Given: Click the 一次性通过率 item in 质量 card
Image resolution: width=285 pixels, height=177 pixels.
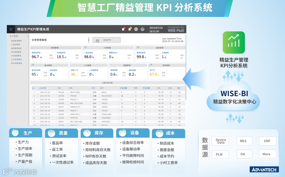Looking at the screenshot, I should click(x=63, y=162).
